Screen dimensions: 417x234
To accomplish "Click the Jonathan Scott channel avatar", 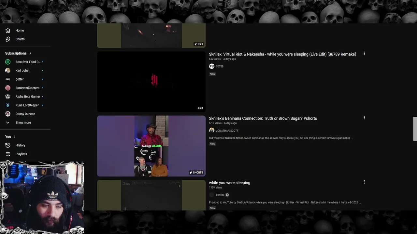I will click(212, 130).
